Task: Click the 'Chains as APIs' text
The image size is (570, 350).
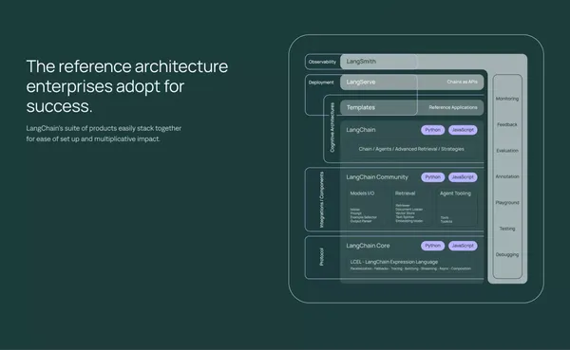Action: (462, 83)
